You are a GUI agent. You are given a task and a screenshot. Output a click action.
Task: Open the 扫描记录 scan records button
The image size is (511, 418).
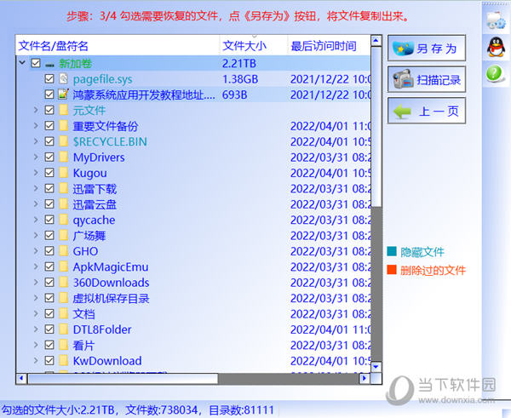tap(427, 79)
